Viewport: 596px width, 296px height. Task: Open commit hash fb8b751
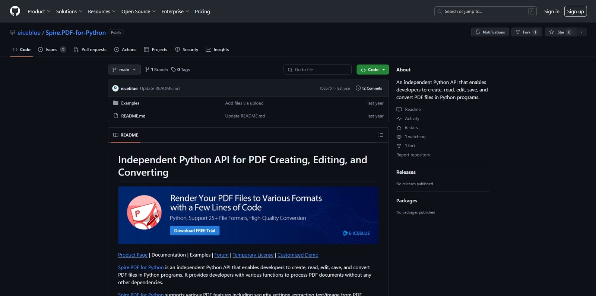coord(327,89)
